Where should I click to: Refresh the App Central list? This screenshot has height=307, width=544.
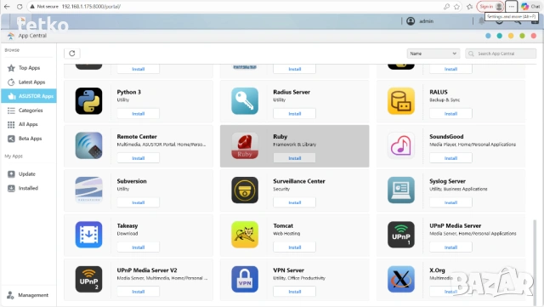[71, 53]
